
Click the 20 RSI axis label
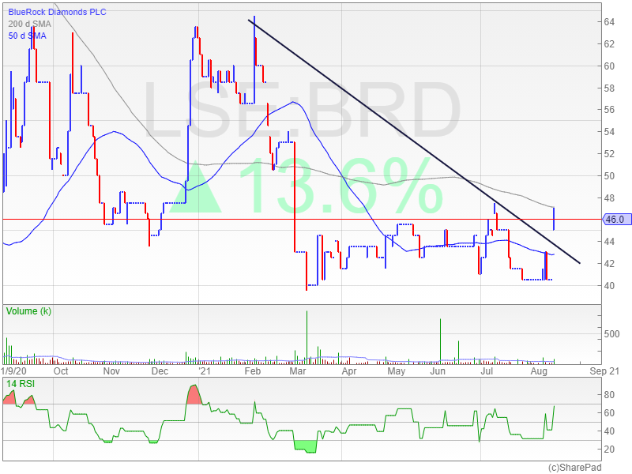(x=609, y=449)
